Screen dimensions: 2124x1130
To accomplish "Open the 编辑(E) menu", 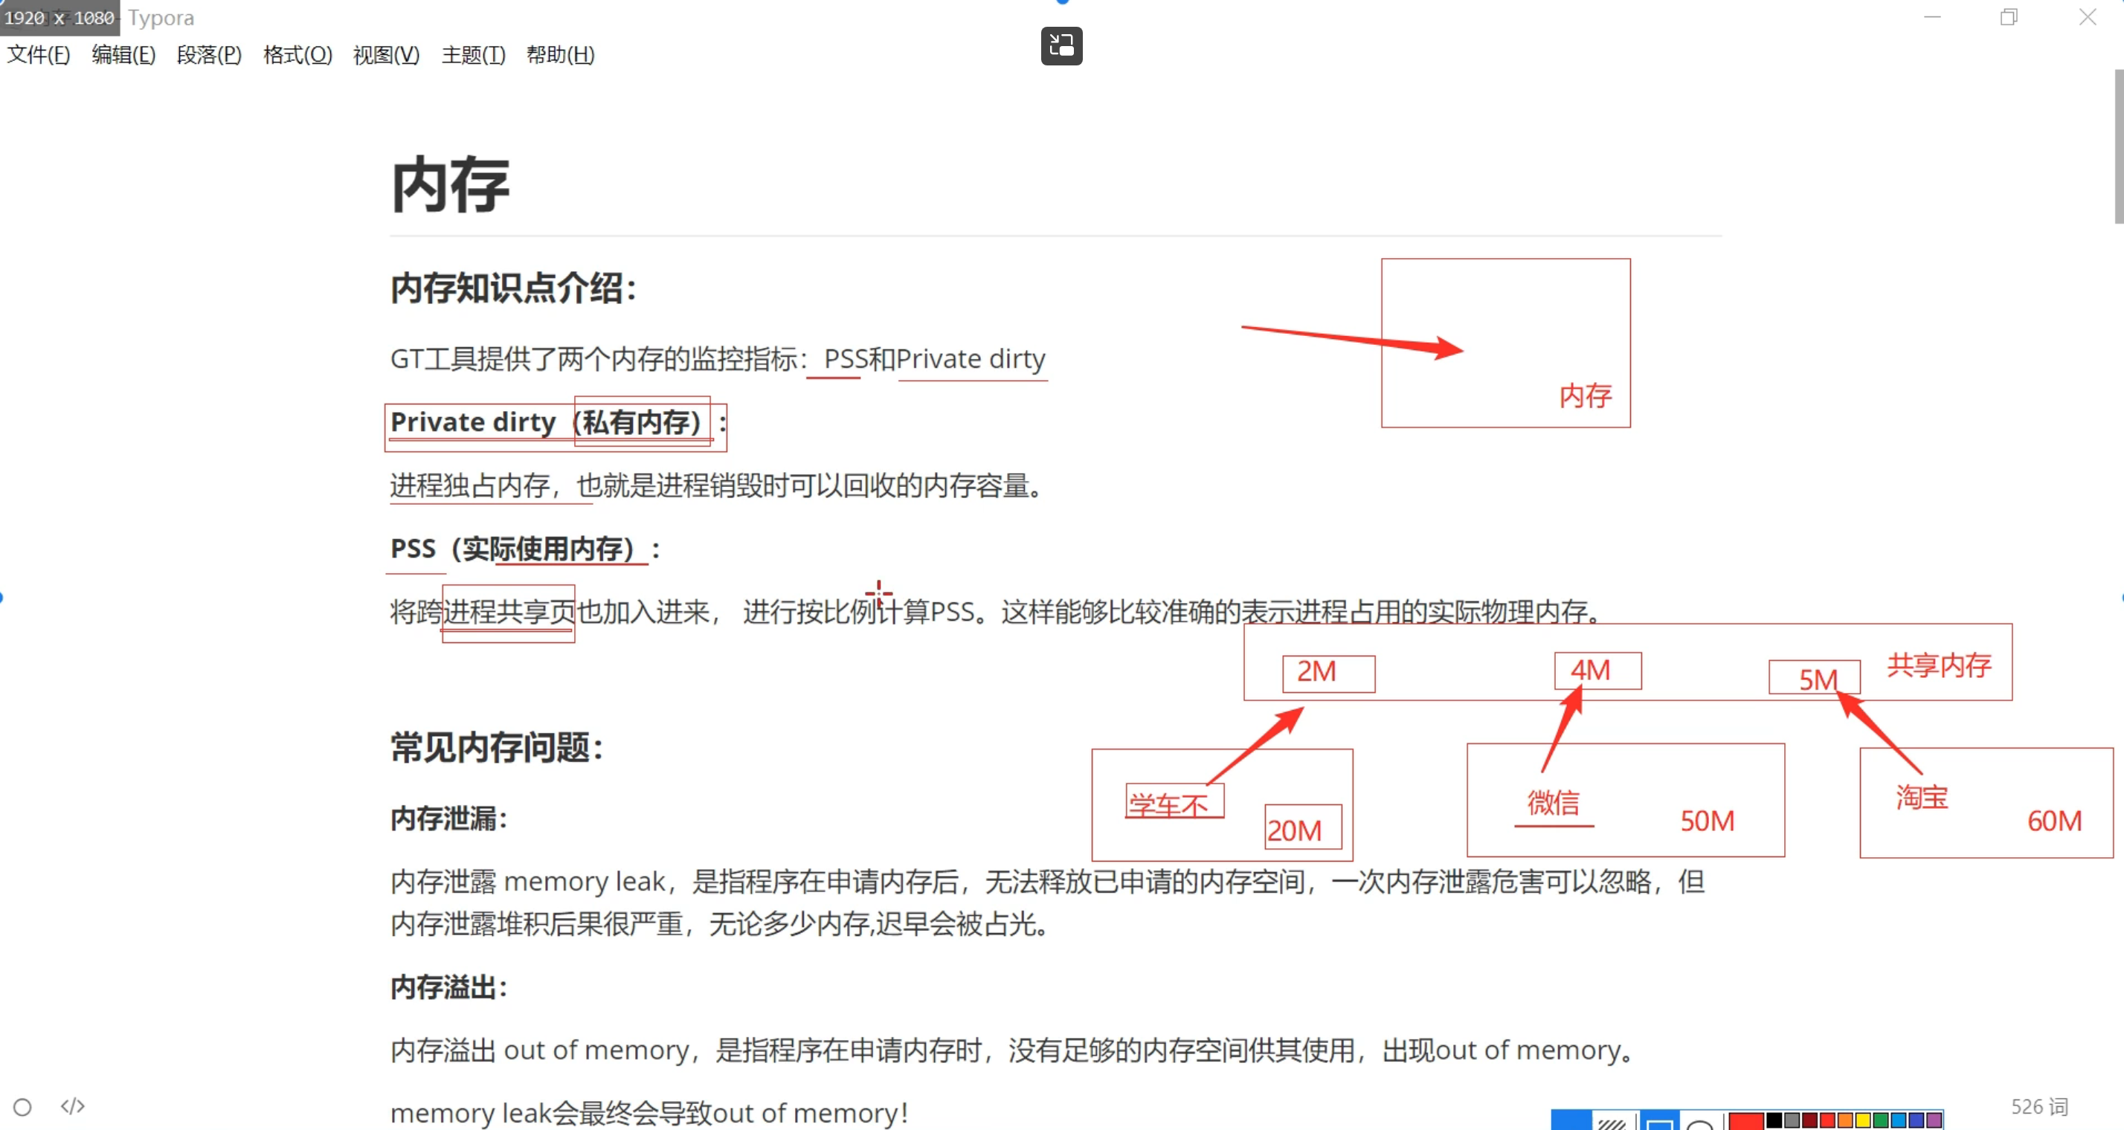I will [123, 55].
